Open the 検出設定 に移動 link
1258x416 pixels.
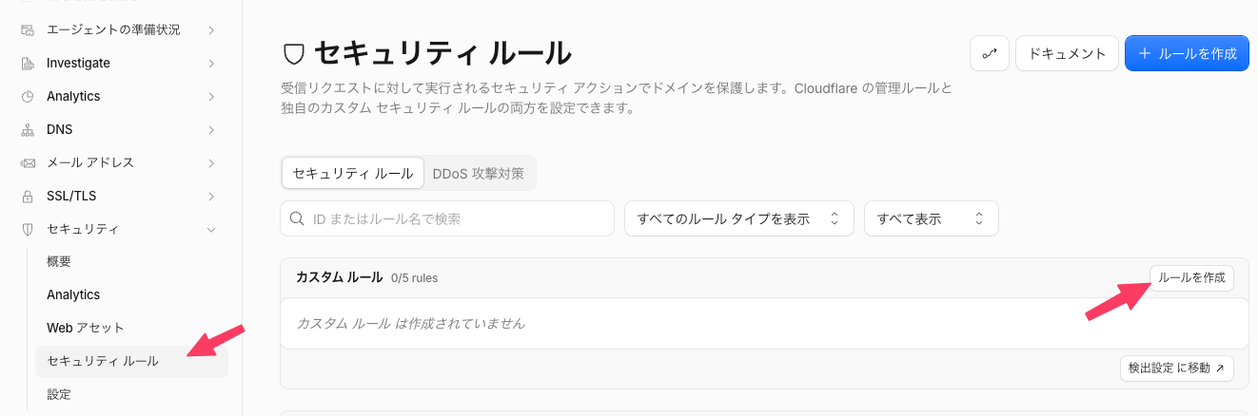pyautogui.click(x=1177, y=368)
